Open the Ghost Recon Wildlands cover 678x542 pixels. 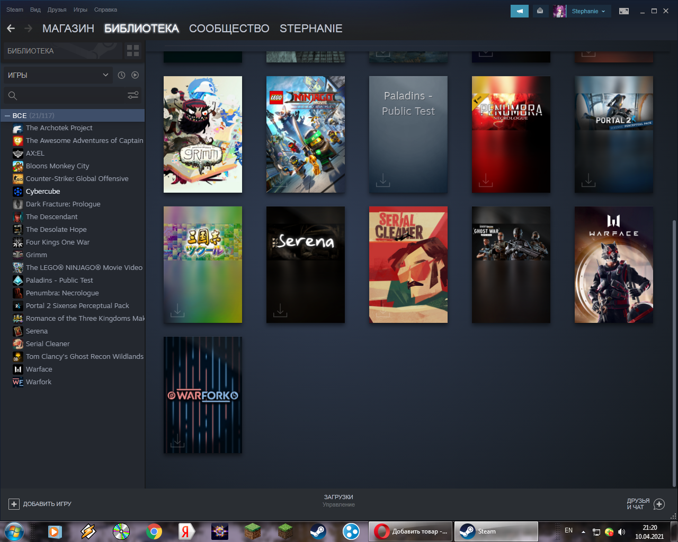511,265
